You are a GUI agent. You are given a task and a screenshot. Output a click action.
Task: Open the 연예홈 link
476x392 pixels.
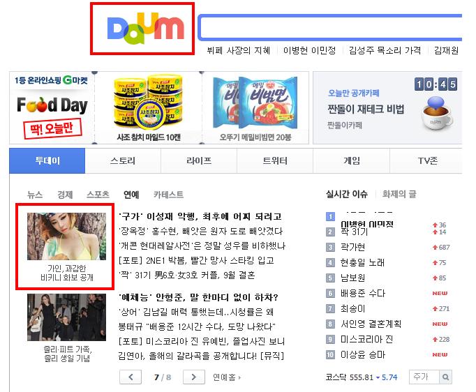[x=226, y=377]
